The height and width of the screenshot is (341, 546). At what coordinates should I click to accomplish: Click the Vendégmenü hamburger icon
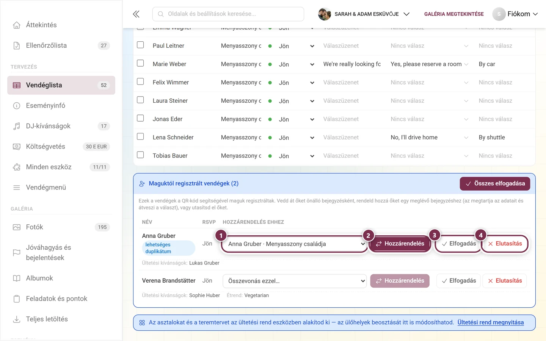pos(17,188)
